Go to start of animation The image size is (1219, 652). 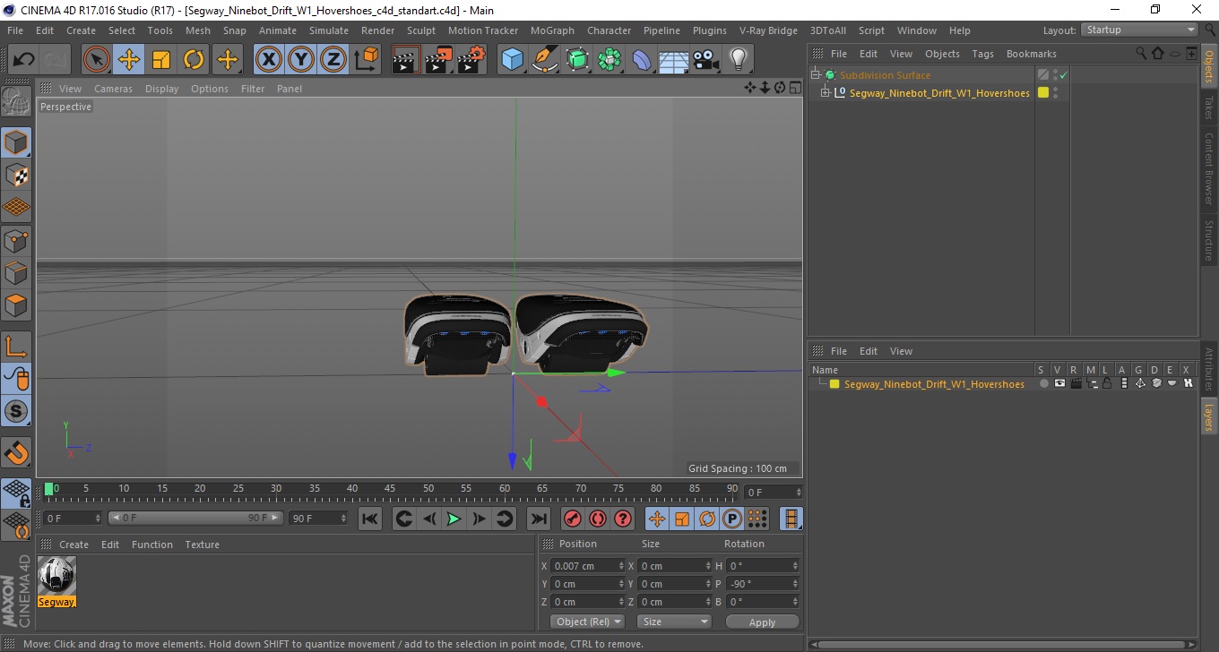pos(369,519)
